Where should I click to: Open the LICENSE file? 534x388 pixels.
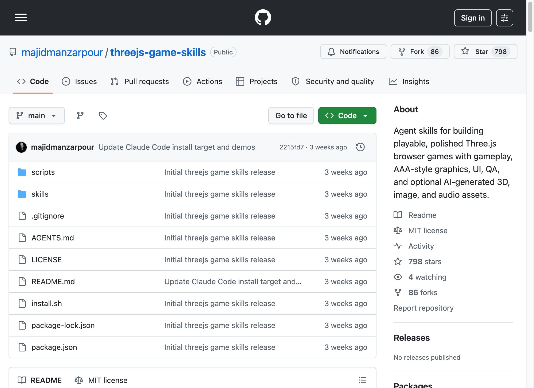coord(46,260)
